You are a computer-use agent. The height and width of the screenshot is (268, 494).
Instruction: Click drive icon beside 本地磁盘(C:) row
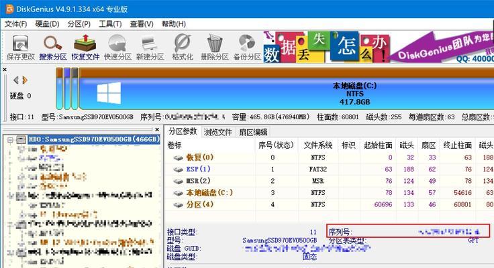point(179,193)
